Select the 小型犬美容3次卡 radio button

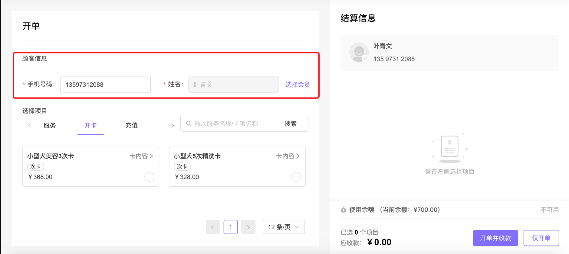[149, 177]
